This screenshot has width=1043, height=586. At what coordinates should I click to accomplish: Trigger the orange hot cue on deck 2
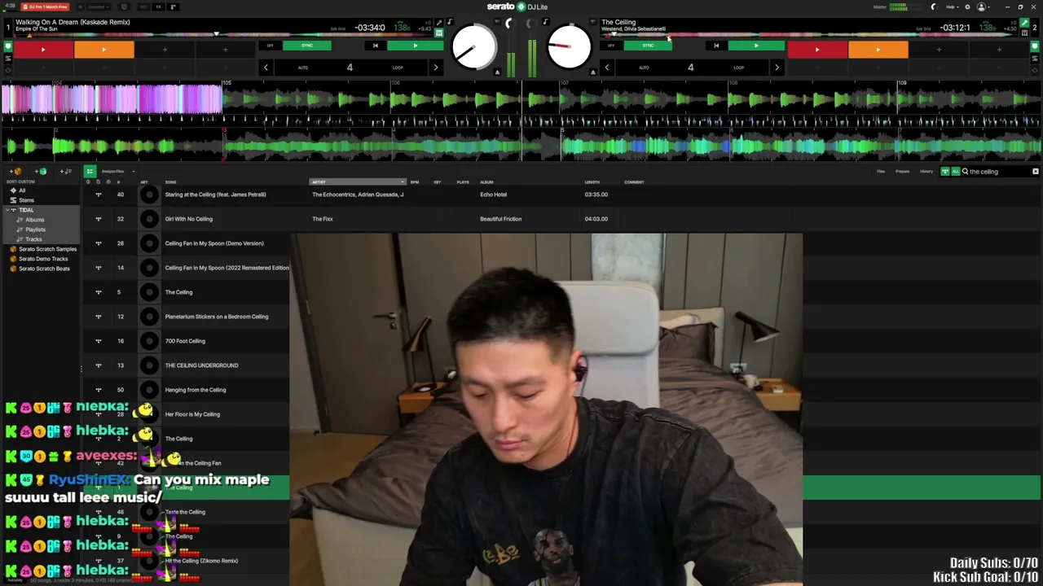pos(878,50)
